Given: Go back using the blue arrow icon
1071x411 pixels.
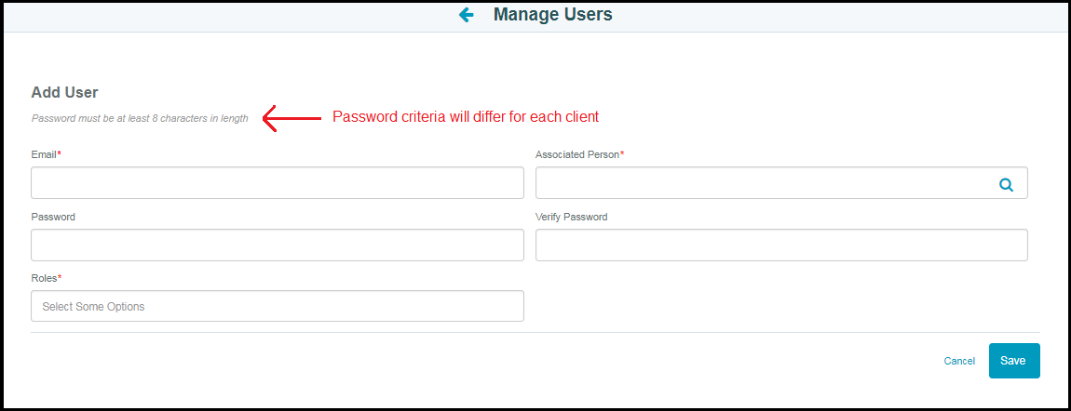Looking at the screenshot, I should (467, 14).
